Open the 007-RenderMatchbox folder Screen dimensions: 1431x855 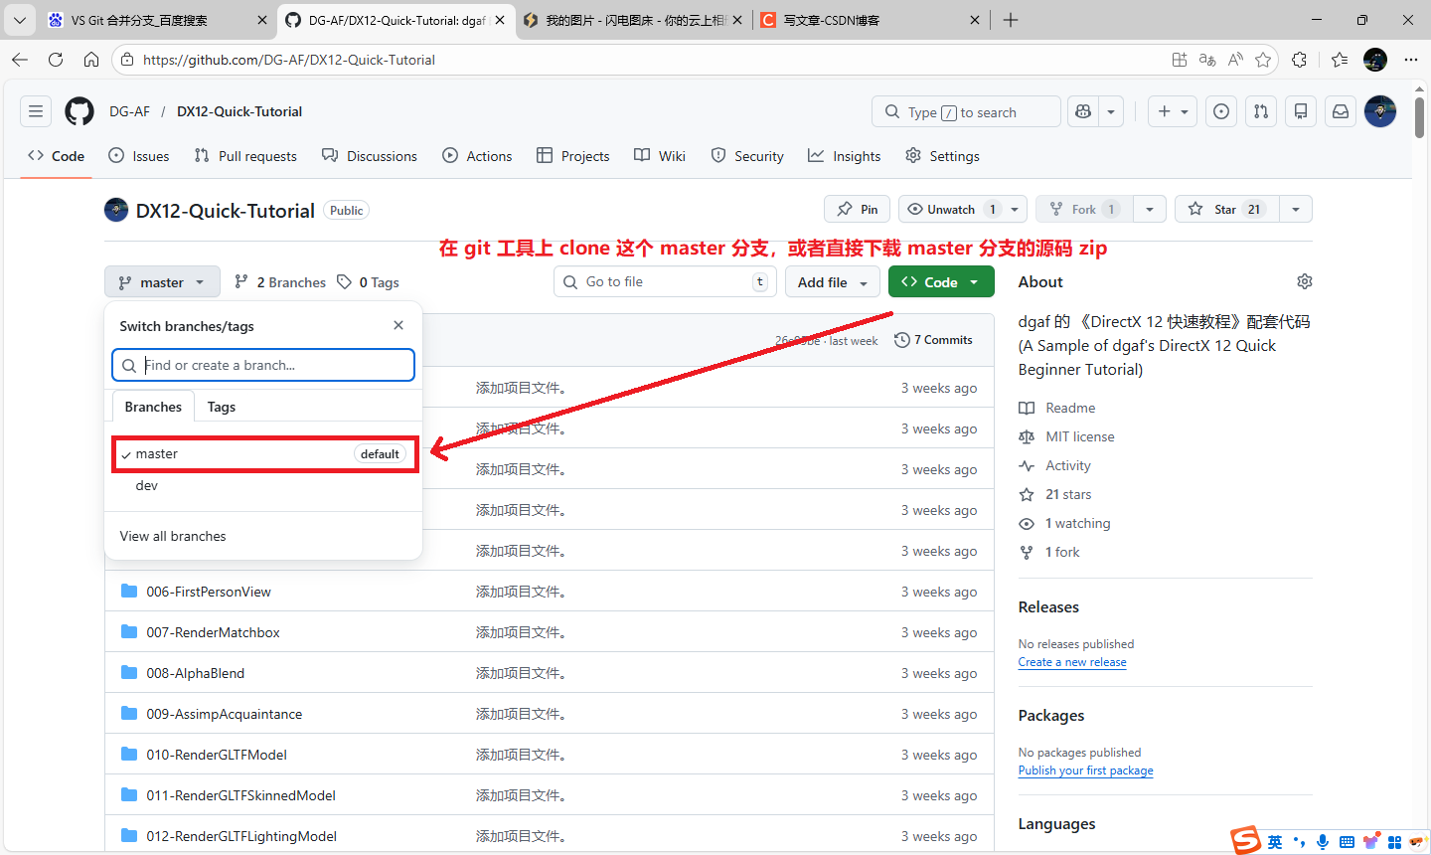pyautogui.click(x=214, y=632)
